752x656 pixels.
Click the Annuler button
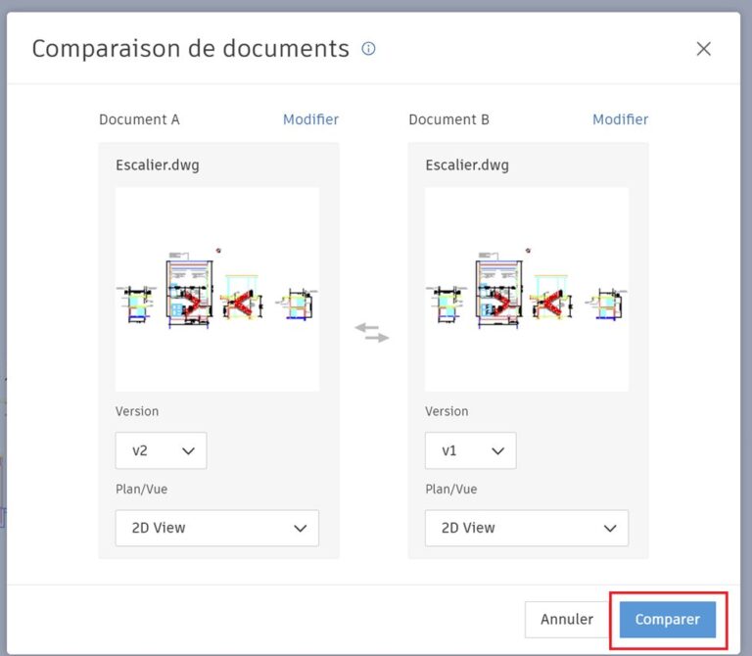(x=567, y=620)
